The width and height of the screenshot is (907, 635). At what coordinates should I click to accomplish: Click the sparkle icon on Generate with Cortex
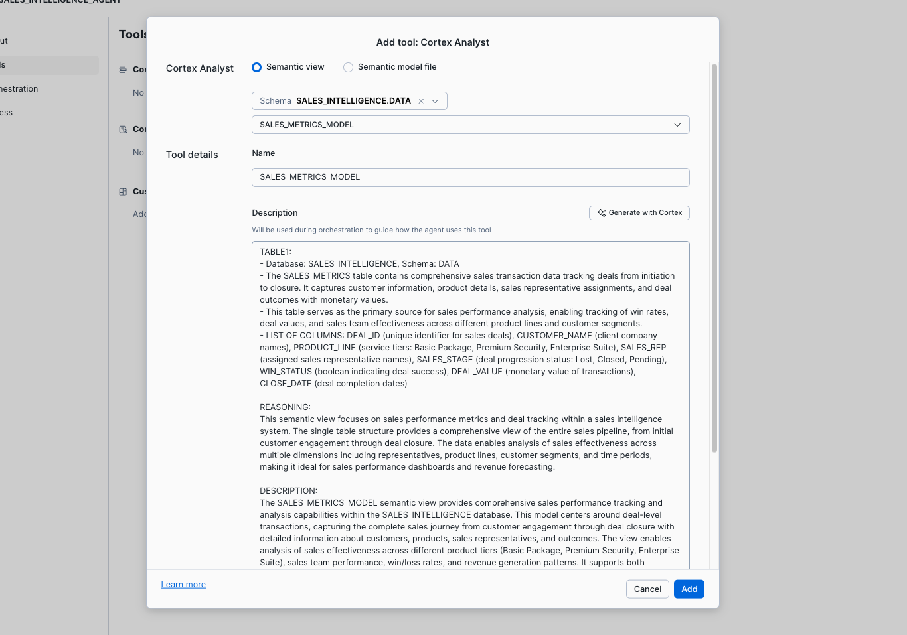pos(602,213)
